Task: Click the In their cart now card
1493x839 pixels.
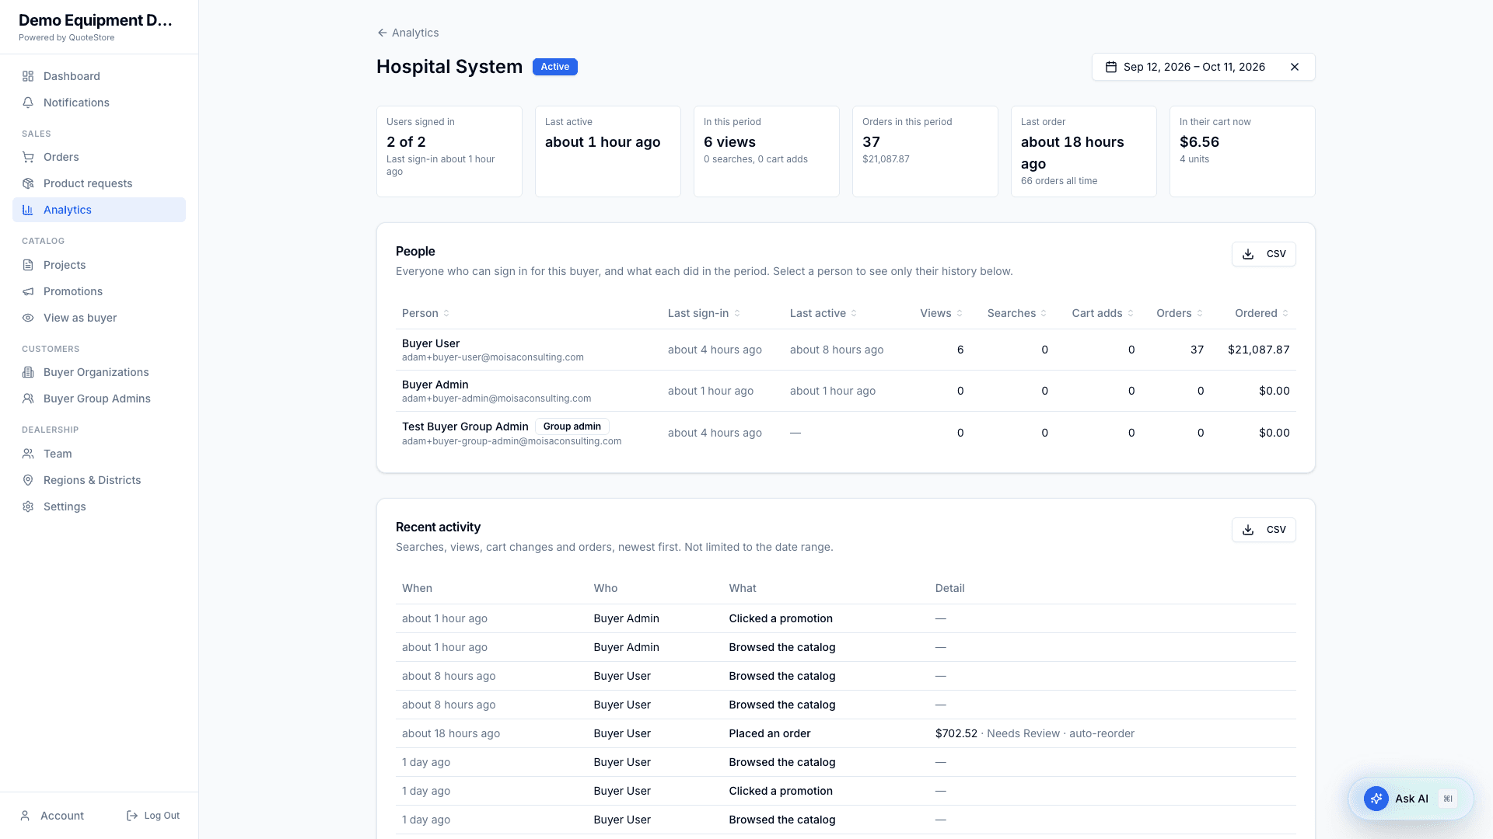Action: (x=1242, y=151)
